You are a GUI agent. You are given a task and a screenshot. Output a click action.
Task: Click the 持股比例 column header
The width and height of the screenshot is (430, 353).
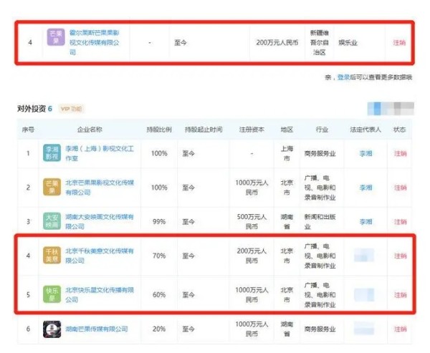(x=159, y=130)
